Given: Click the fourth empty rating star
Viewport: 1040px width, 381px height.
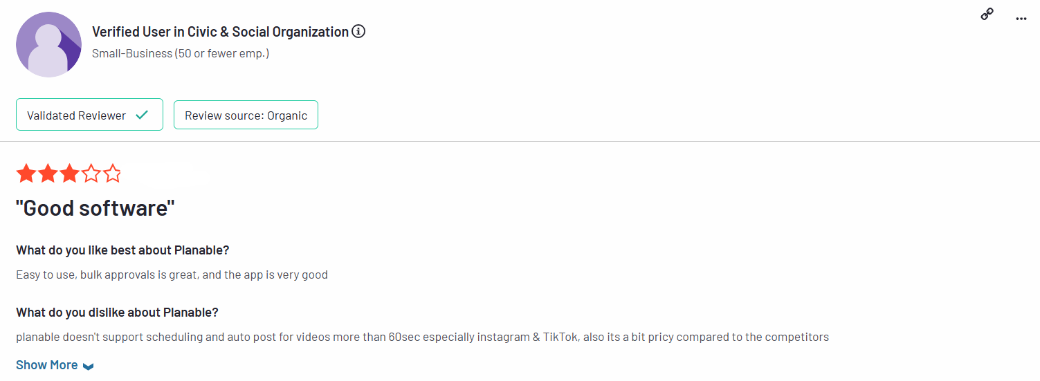Looking at the screenshot, I should coord(91,174).
